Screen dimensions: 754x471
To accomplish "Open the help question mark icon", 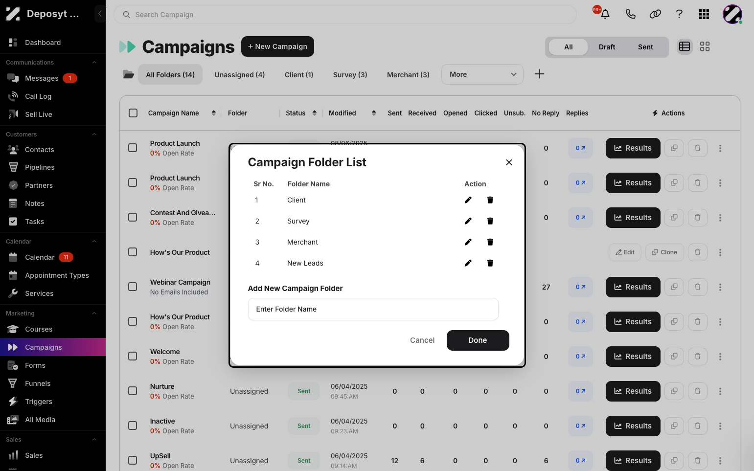I will [679, 14].
